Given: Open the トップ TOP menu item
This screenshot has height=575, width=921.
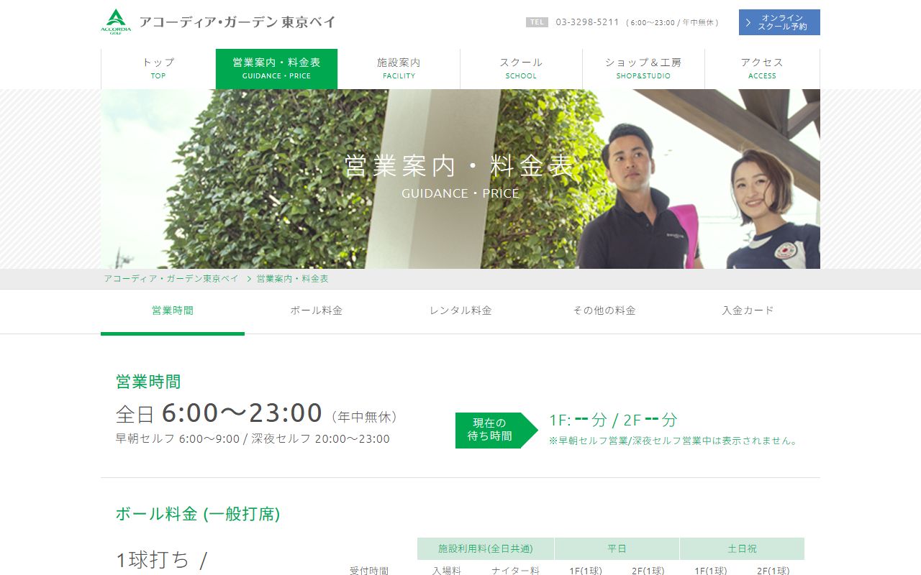Looking at the screenshot, I should (x=158, y=69).
